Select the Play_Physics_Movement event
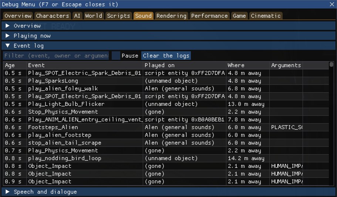337x197 pixels. [x=166, y=151]
